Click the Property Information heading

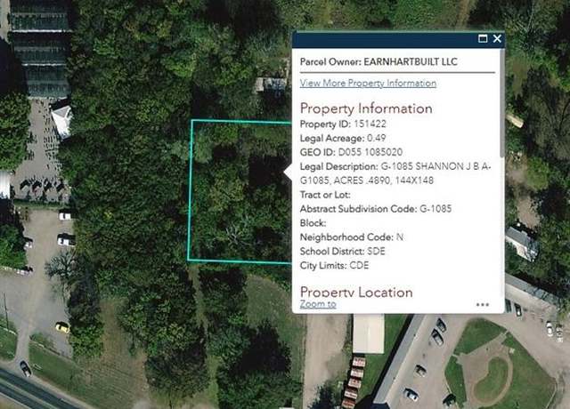[x=366, y=108]
